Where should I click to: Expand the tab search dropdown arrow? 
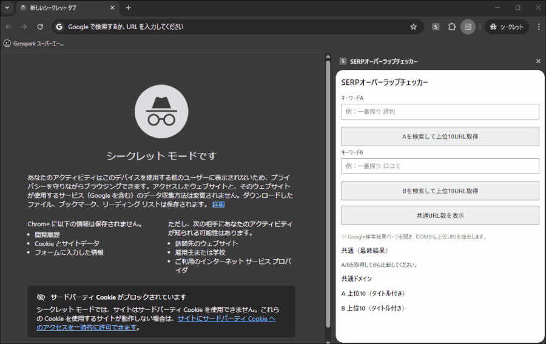[x=6, y=8]
